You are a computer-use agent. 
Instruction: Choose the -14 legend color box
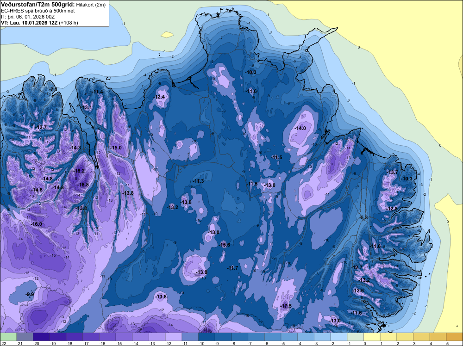point(141,337)
